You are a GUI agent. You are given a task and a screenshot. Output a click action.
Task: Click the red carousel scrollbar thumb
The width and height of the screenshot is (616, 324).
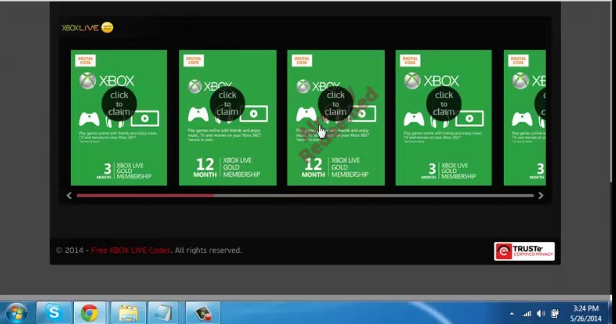(145, 195)
